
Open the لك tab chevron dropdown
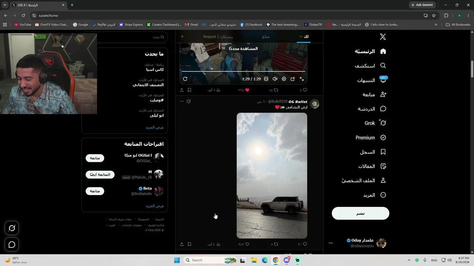pos(301,37)
